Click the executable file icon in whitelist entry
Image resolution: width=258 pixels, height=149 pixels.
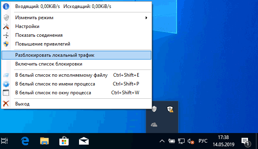tap(6, 75)
